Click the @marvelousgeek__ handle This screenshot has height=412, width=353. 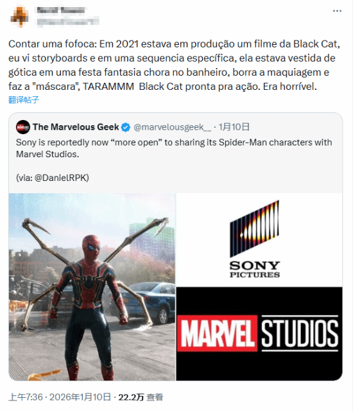(173, 127)
